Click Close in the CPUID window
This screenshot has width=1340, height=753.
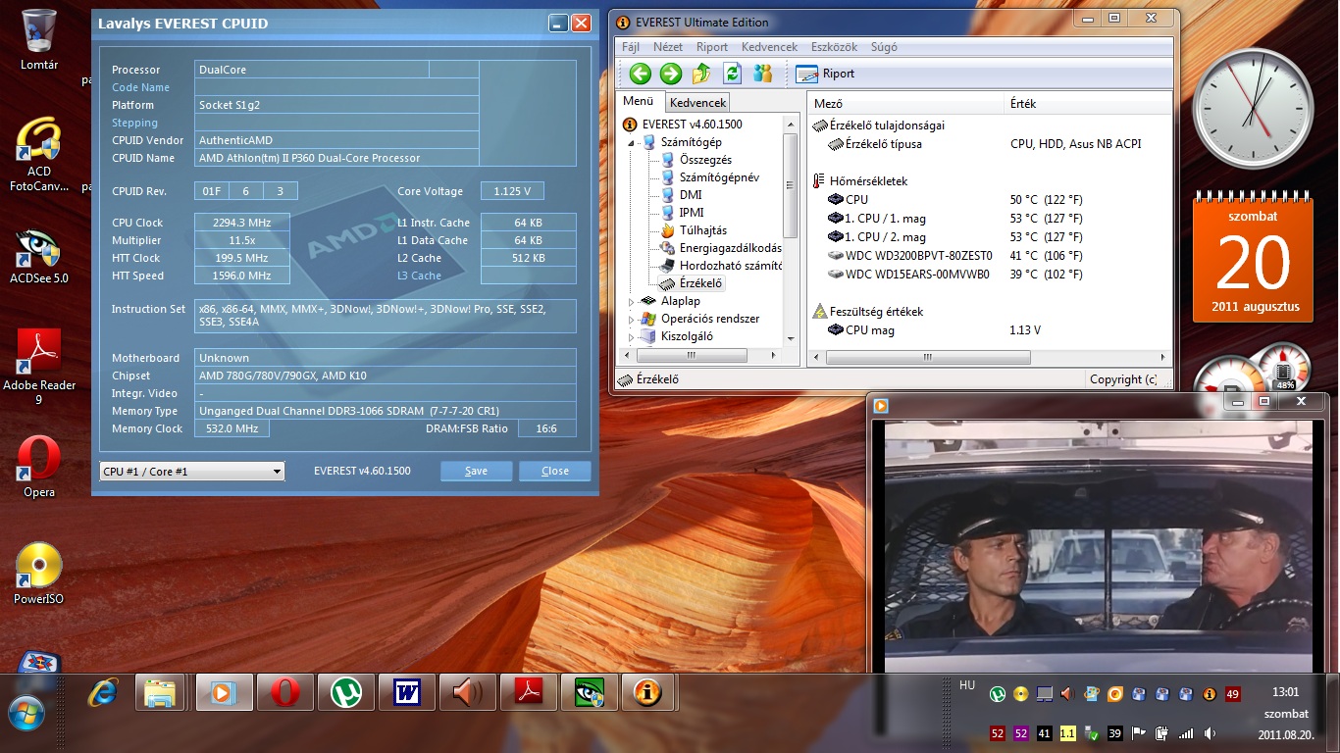pyautogui.click(x=555, y=471)
